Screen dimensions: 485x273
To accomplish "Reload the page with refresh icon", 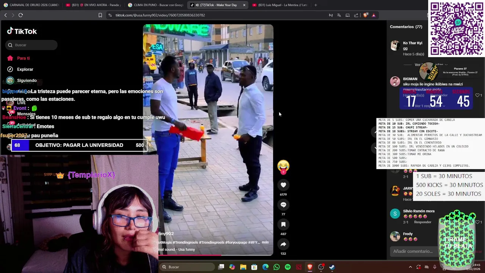I will 20,15.
